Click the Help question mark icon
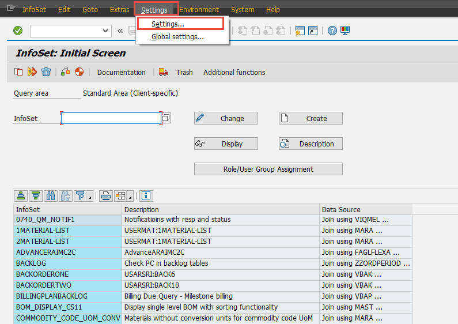This screenshot has width=458, height=324. [x=332, y=31]
